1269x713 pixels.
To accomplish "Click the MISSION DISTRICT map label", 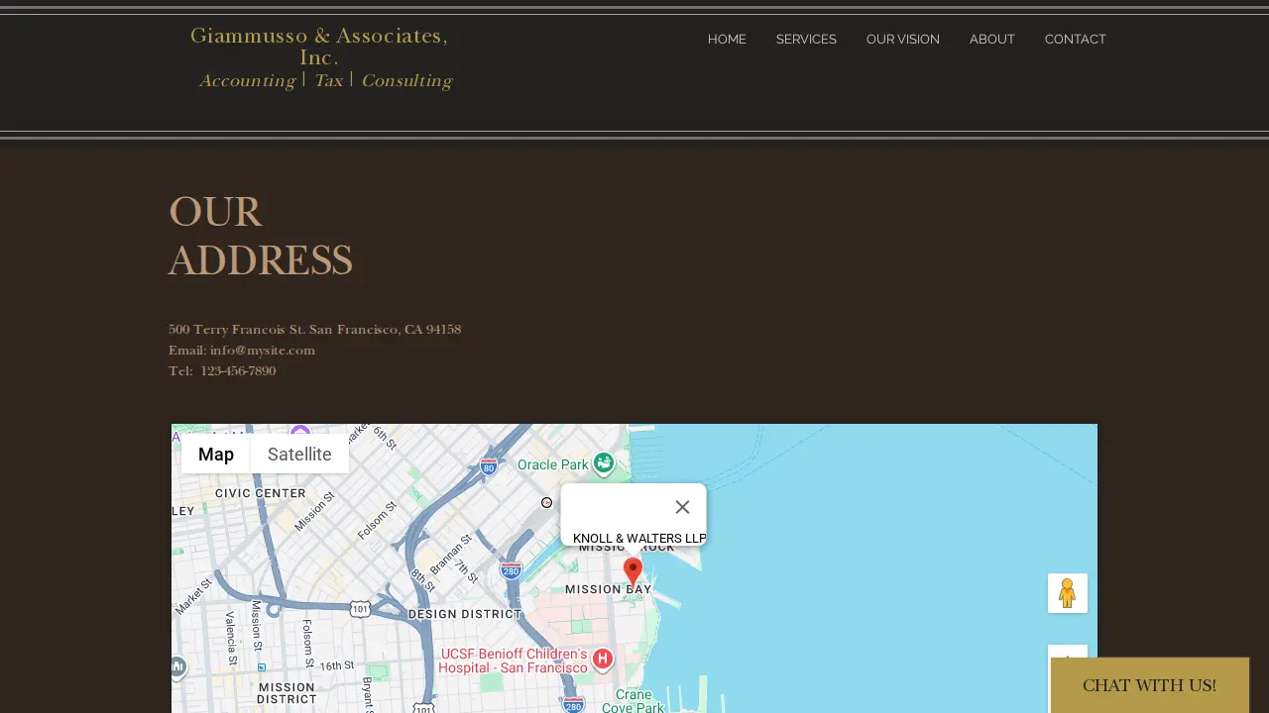I will (x=287, y=693).
